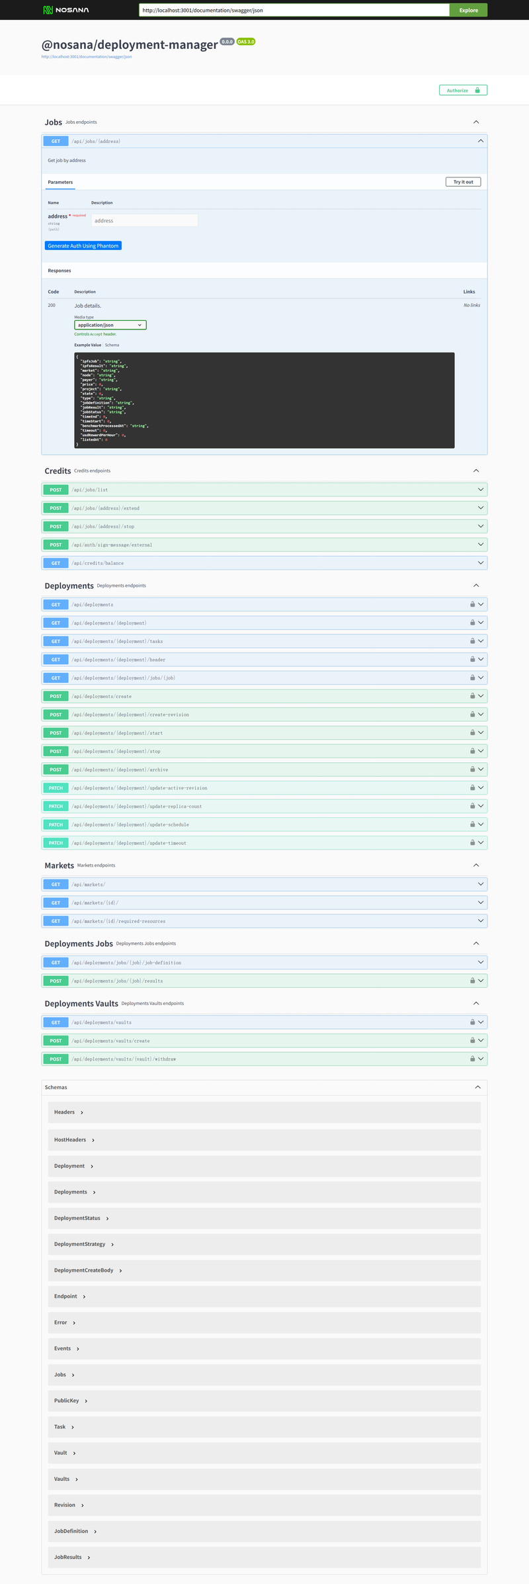Click lock icon on deployments start endpoint row

pos(472,732)
